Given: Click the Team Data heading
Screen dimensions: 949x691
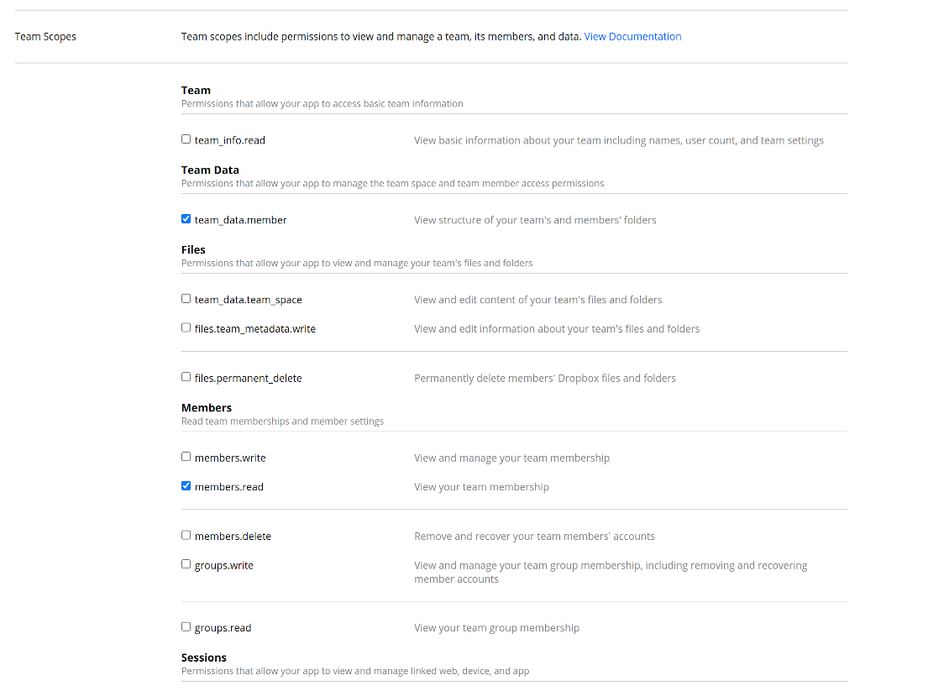Looking at the screenshot, I should tap(210, 170).
